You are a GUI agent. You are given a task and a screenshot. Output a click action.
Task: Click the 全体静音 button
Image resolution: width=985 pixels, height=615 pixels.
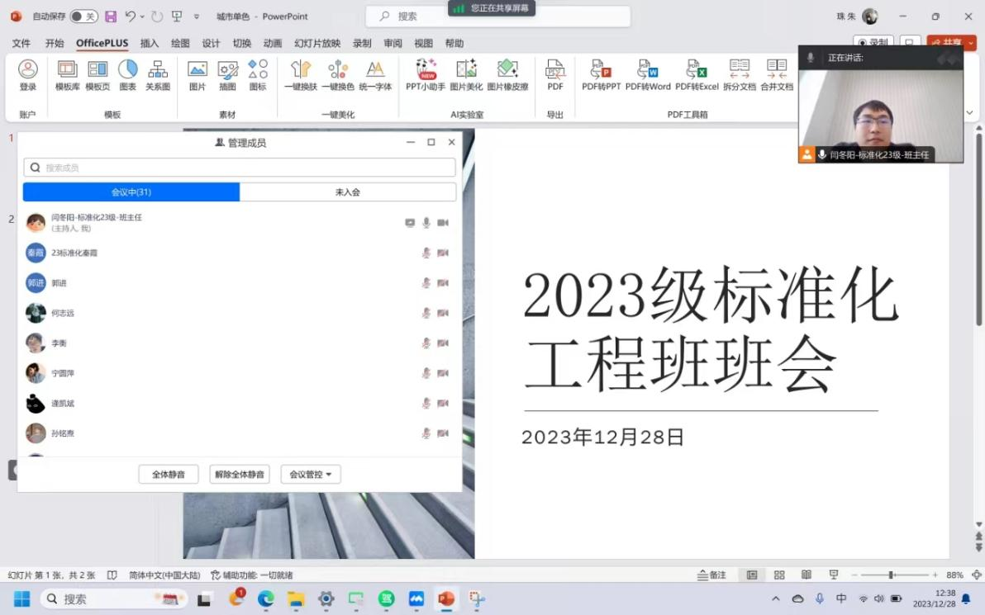pyautogui.click(x=169, y=475)
